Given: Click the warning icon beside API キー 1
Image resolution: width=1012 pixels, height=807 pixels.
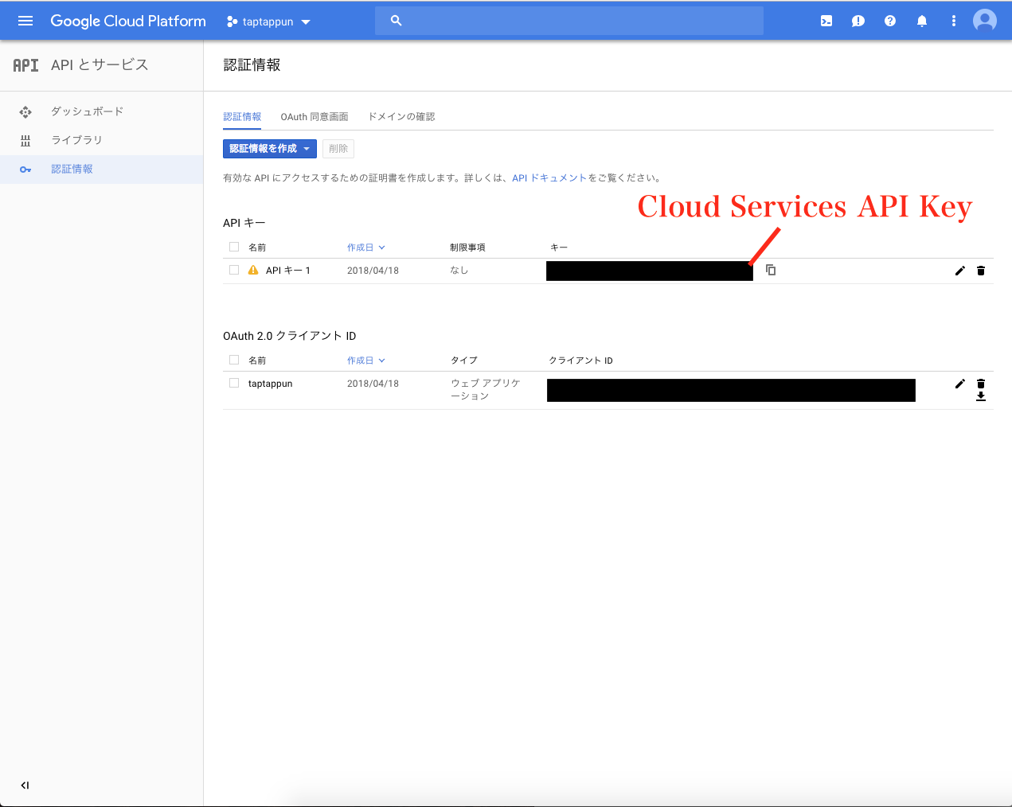Looking at the screenshot, I should click(x=253, y=270).
